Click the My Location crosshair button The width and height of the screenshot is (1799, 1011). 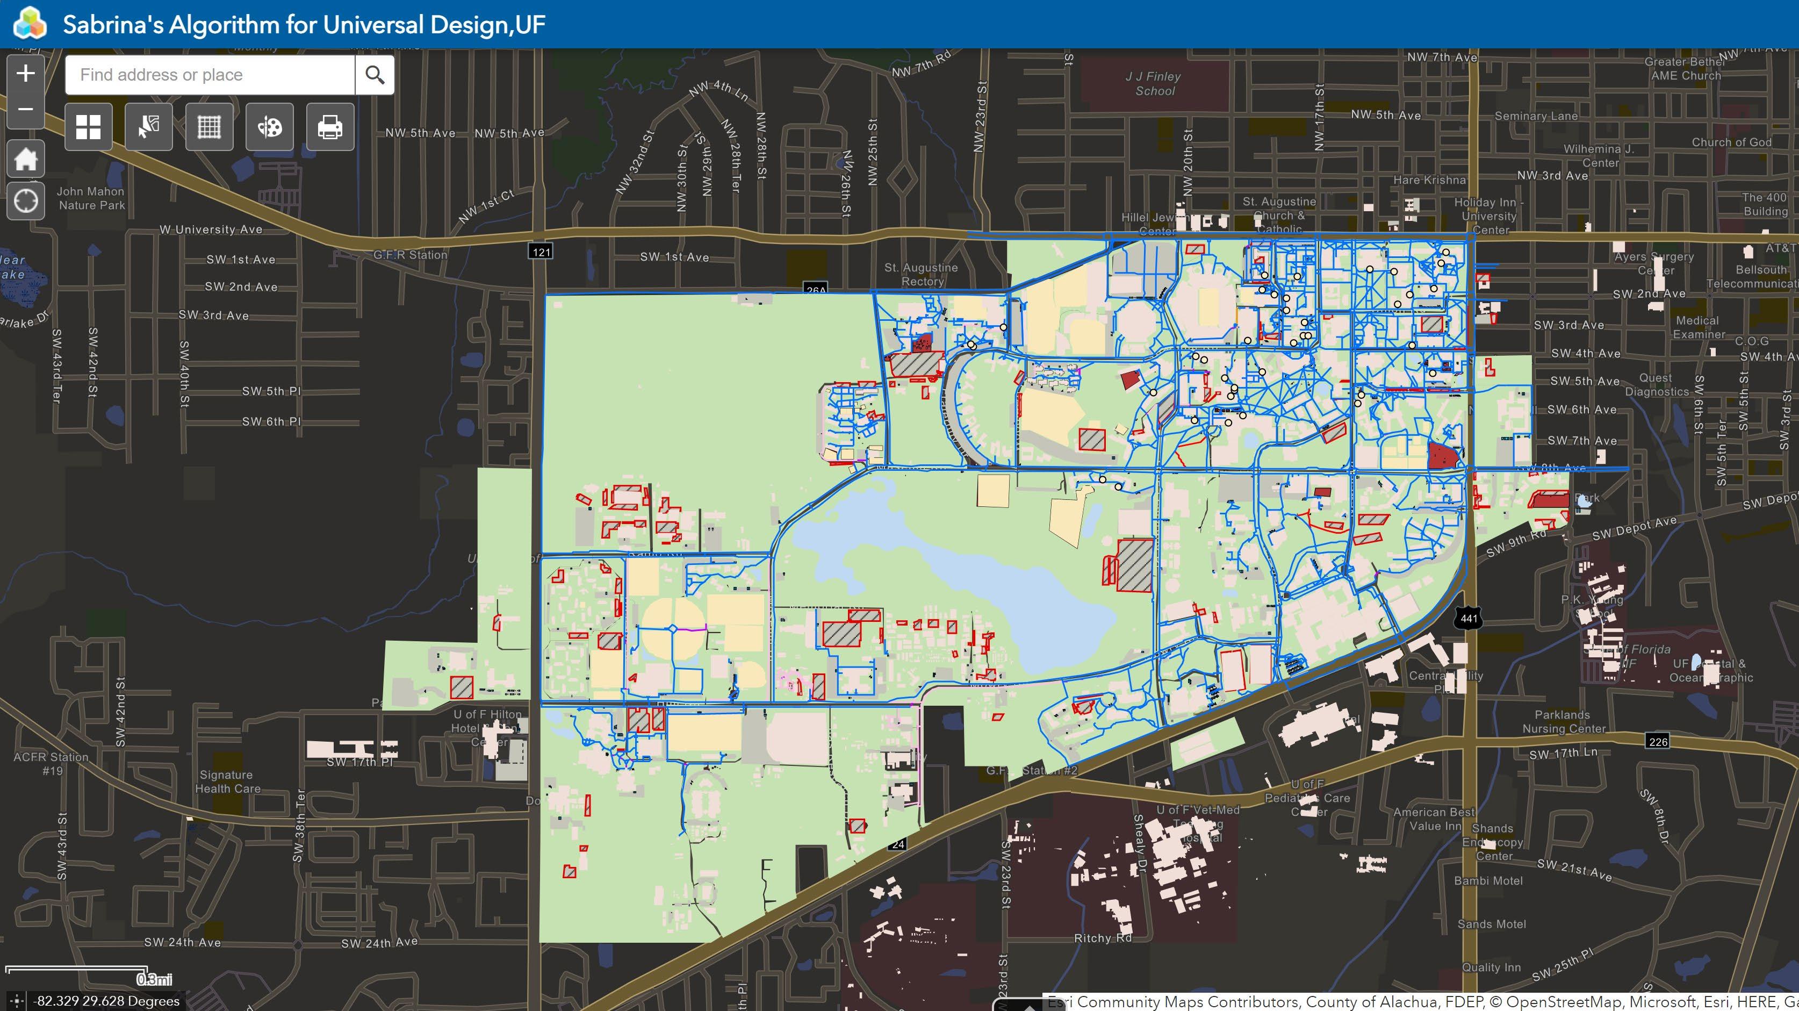(26, 201)
